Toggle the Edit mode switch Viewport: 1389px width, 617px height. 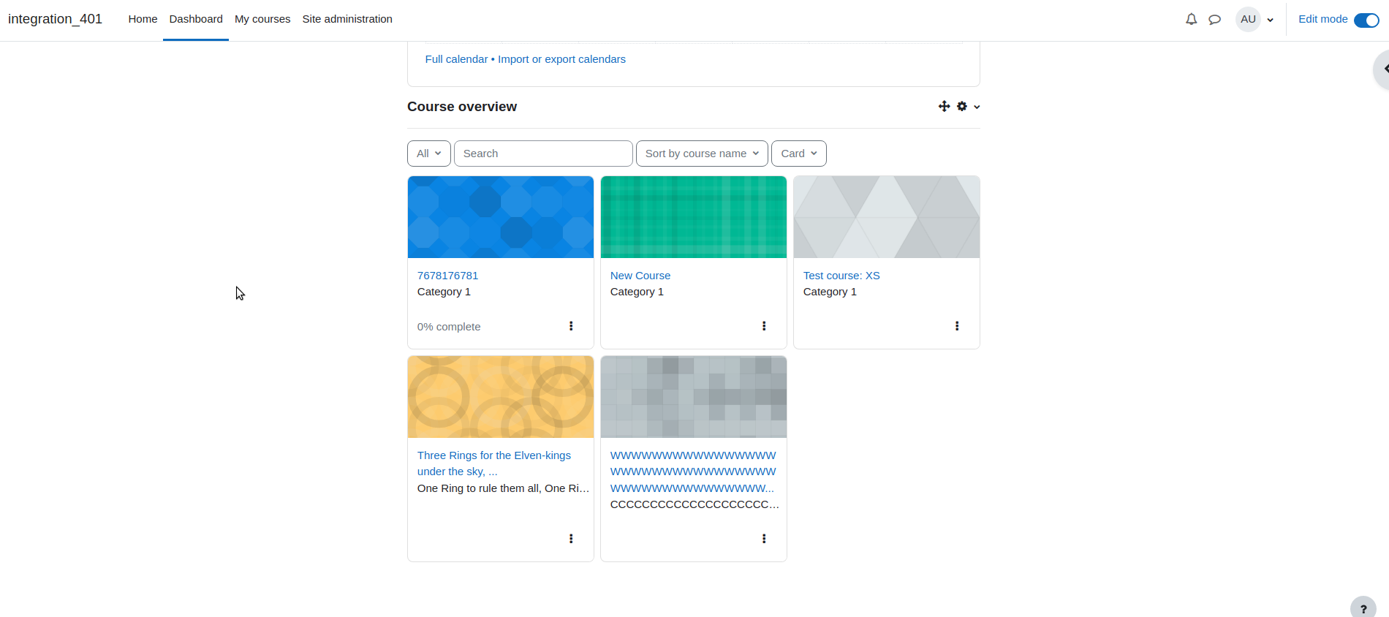coord(1366,20)
